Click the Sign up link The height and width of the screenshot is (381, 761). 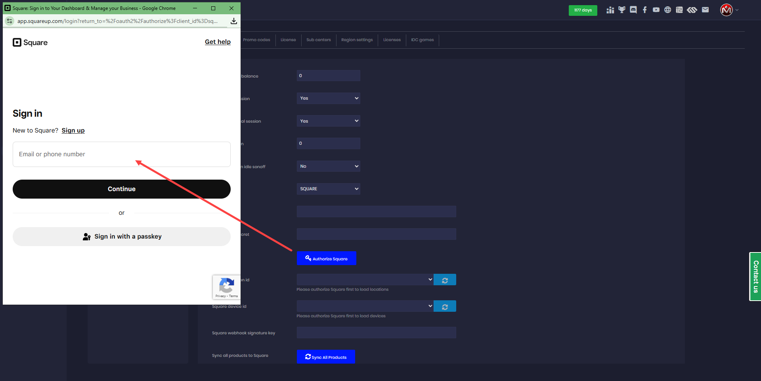tap(73, 131)
